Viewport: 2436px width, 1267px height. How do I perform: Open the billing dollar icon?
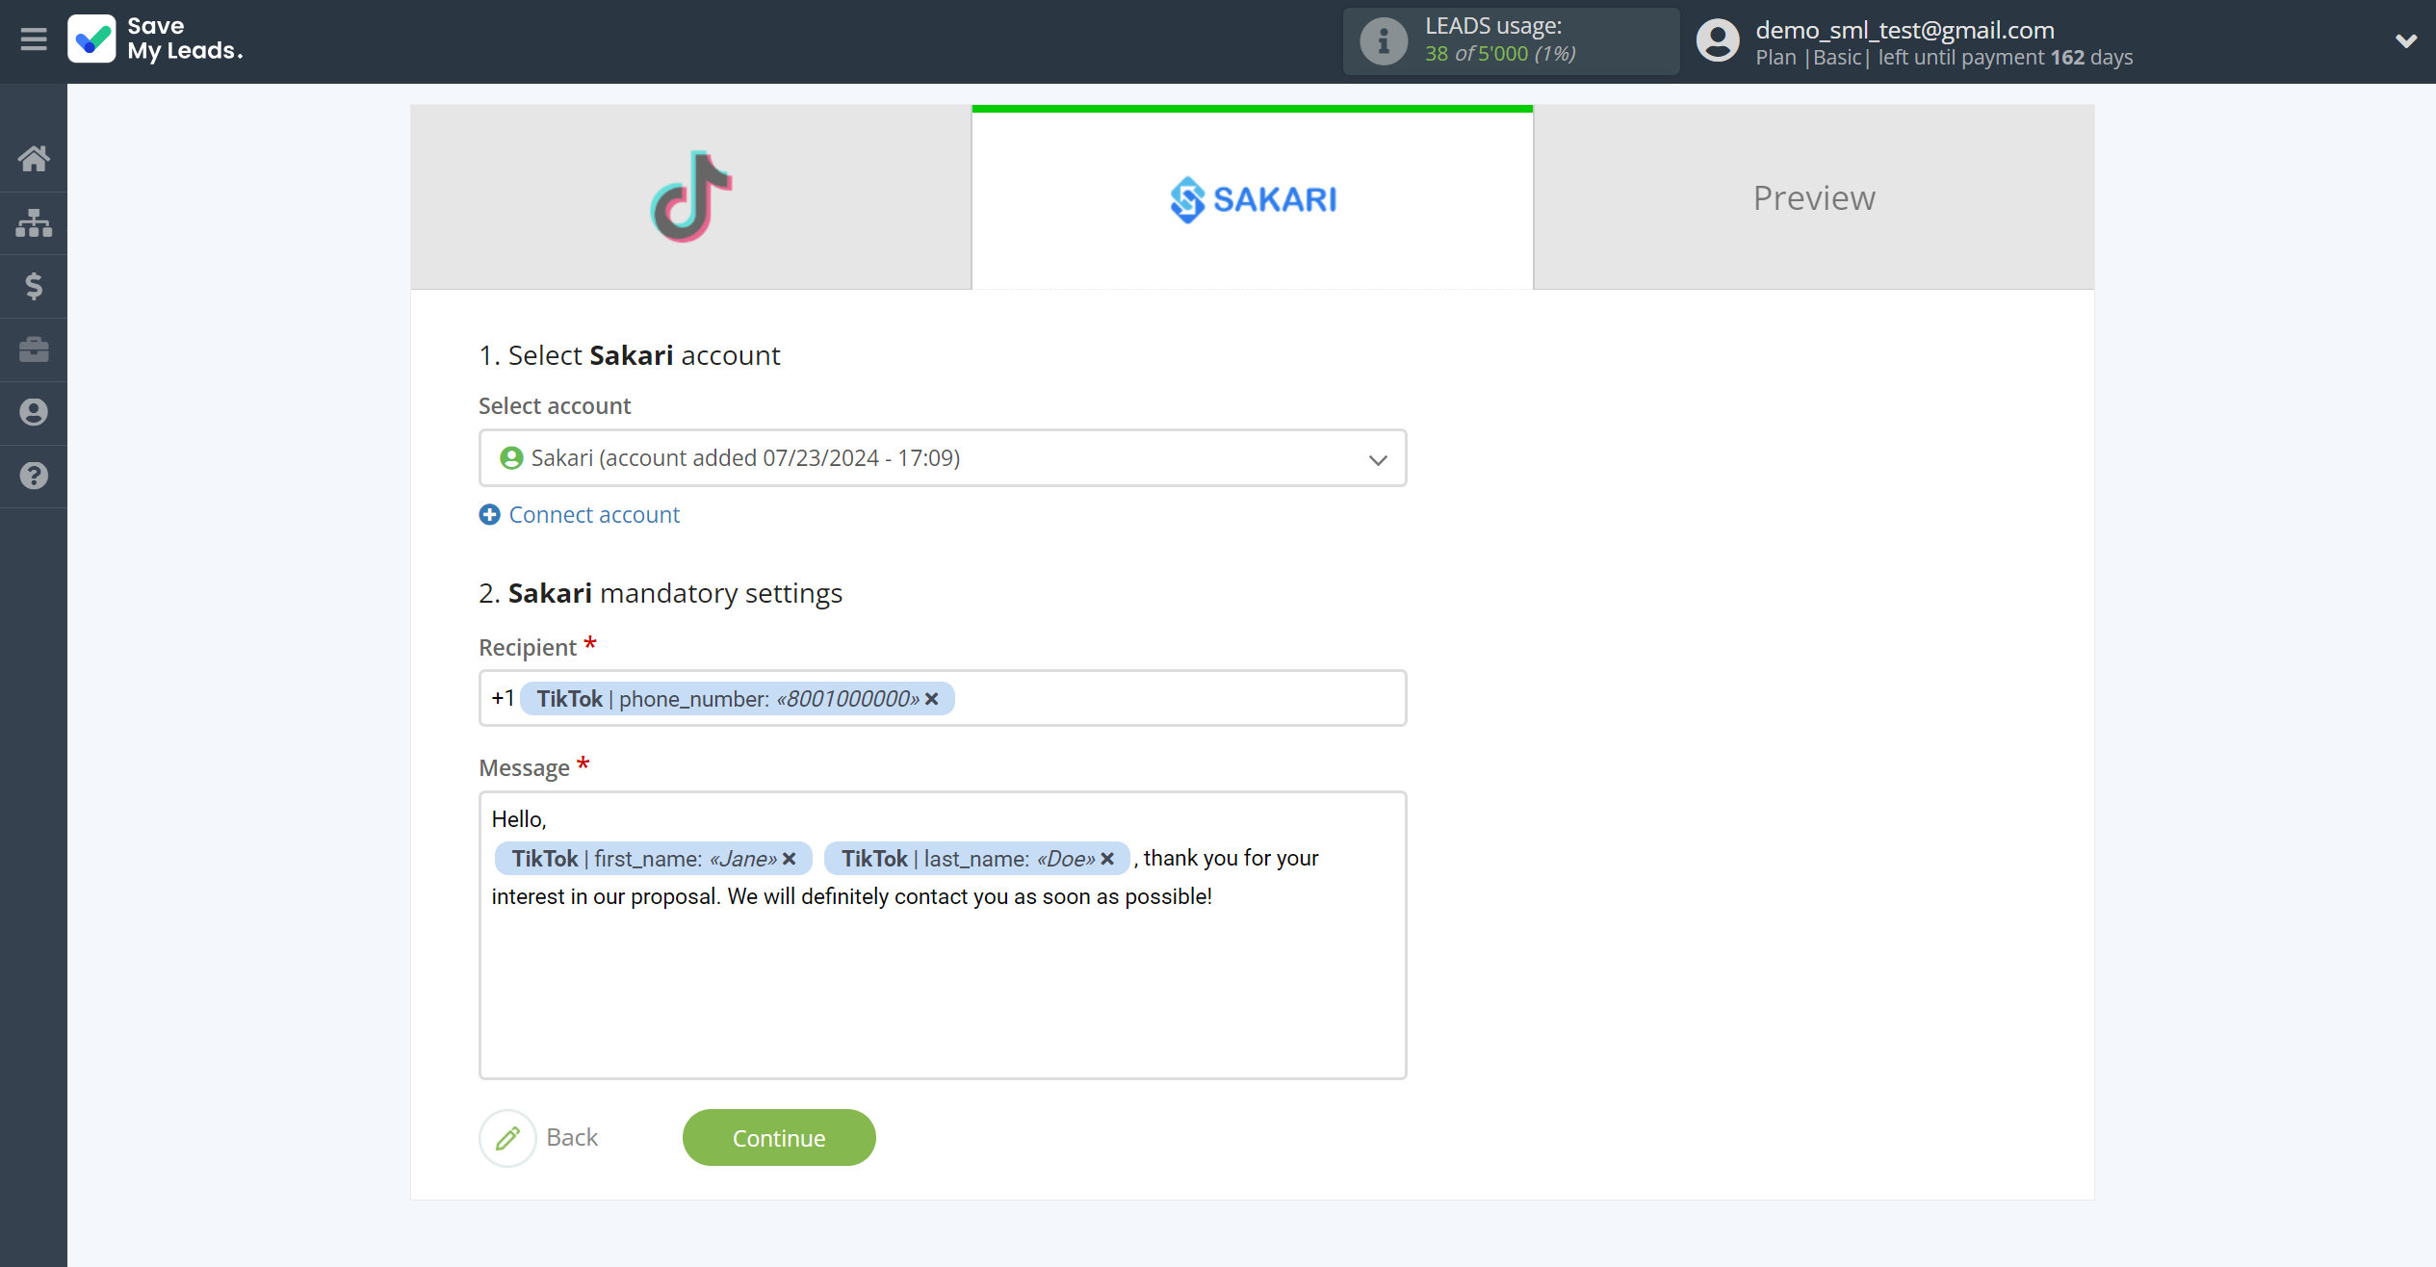(34, 286)
